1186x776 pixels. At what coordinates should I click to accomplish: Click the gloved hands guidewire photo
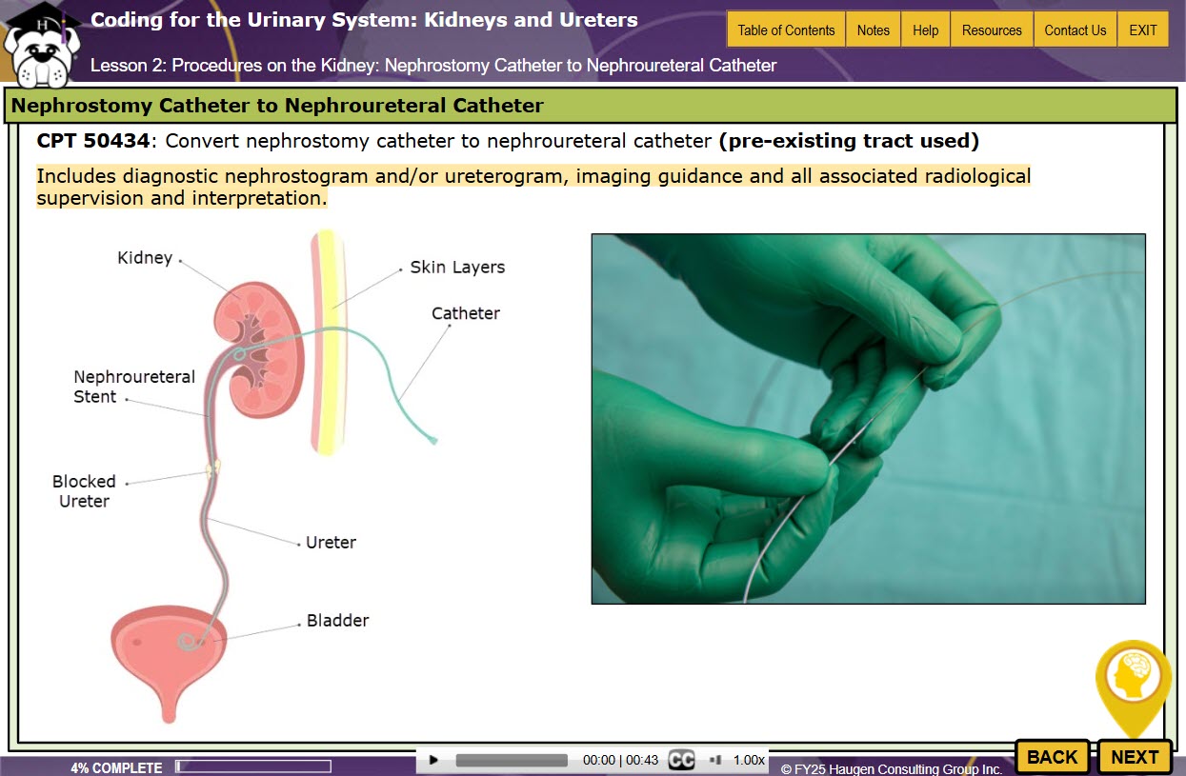[x=868, y=419]
